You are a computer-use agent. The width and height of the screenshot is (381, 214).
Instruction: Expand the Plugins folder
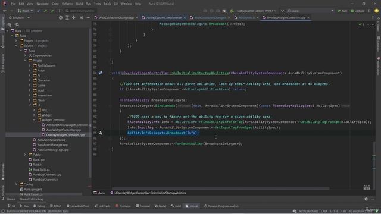[16, 41]
